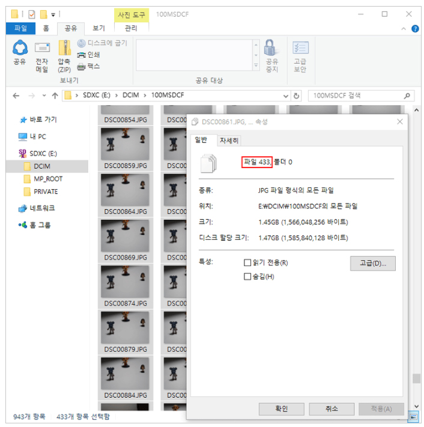
Task: Select thumbnail DSC00864.JPG
Action: pos(126,195)
